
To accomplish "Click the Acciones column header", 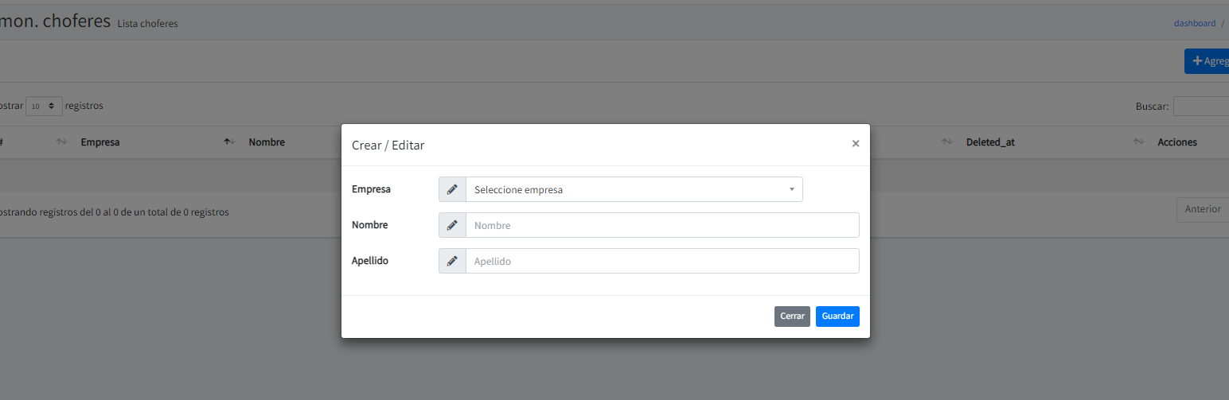I will (1176, 142).
